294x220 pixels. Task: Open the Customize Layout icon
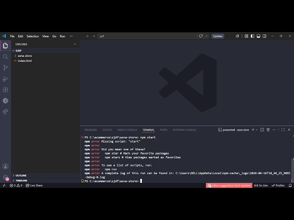246,36
